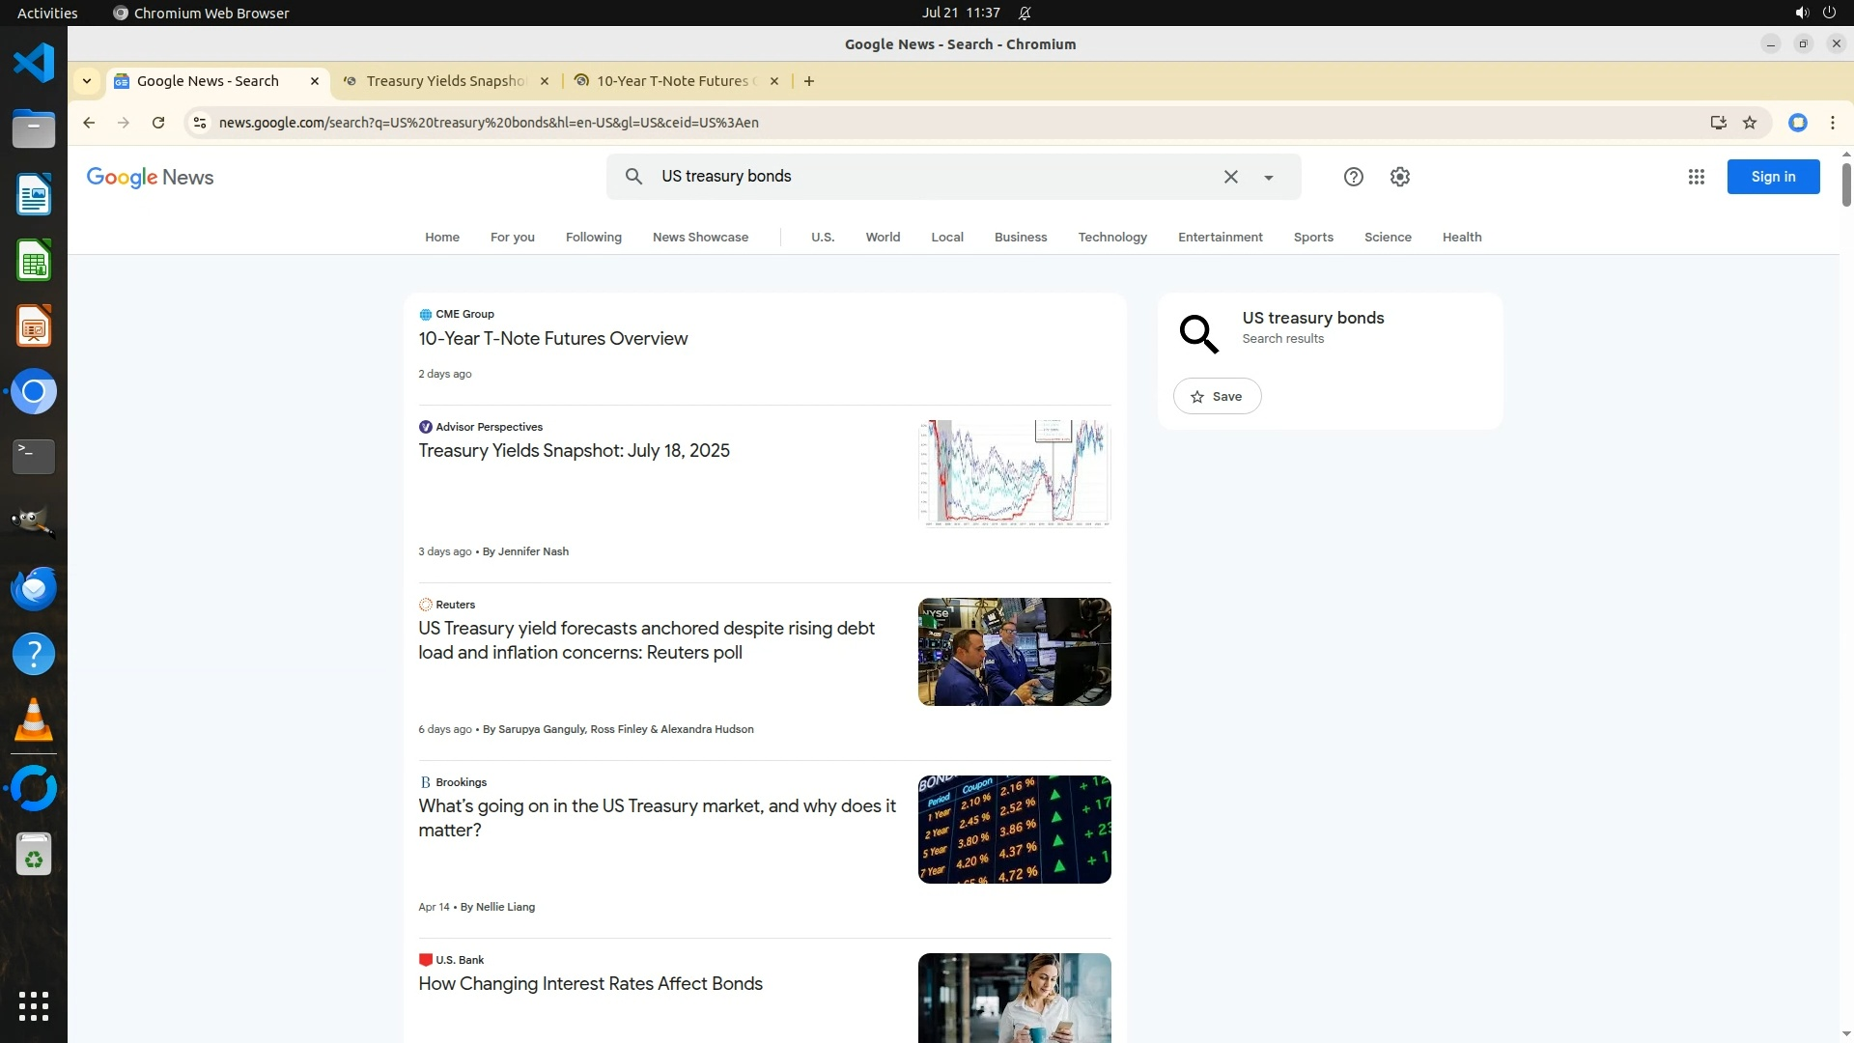Screen dimensions: 1854x1043
Task: Save the US treasury bonds search
Action: coord(1217,396)
